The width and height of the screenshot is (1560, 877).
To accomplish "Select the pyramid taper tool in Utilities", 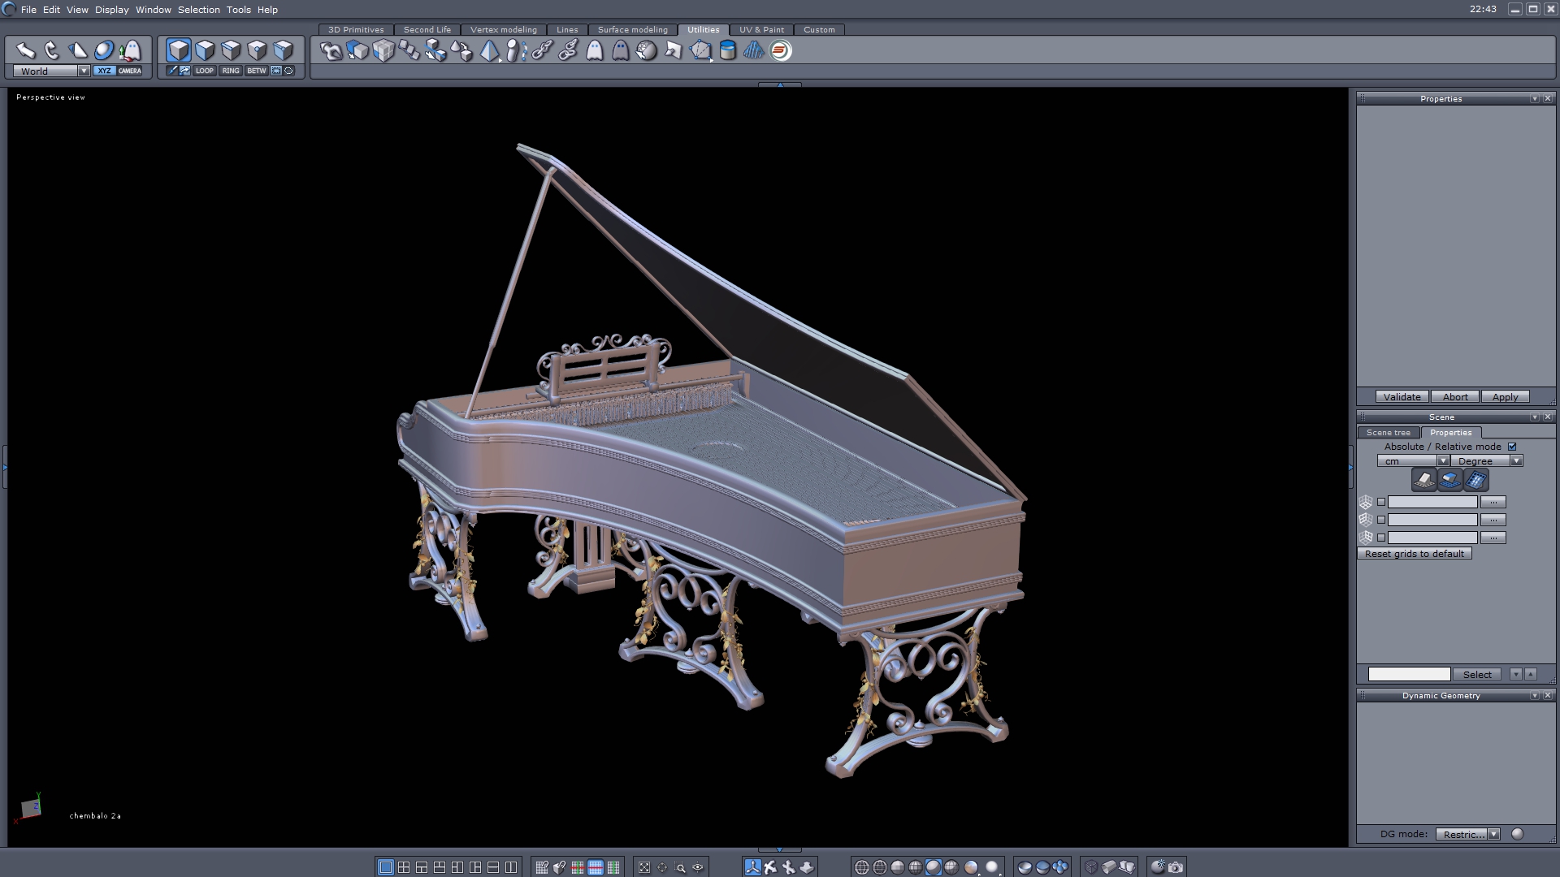I will (489, 51).
